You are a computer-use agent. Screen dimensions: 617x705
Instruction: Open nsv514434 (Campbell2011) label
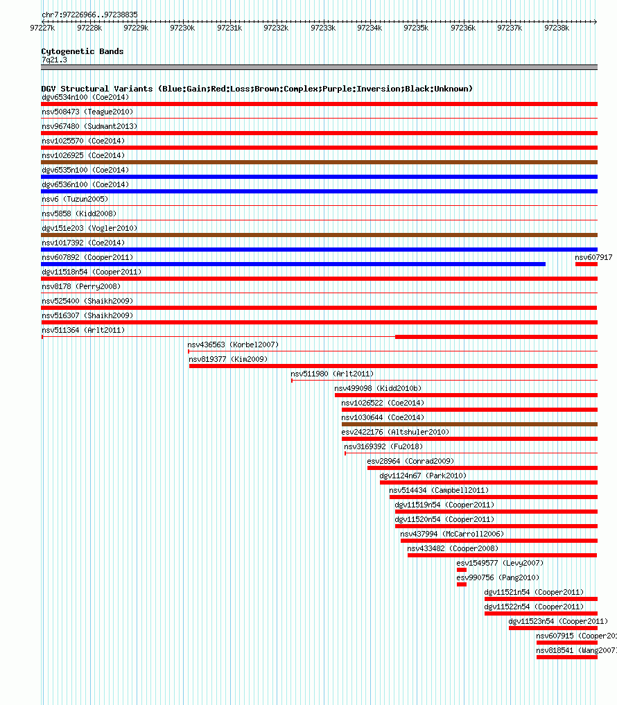(x=439, y=490)
